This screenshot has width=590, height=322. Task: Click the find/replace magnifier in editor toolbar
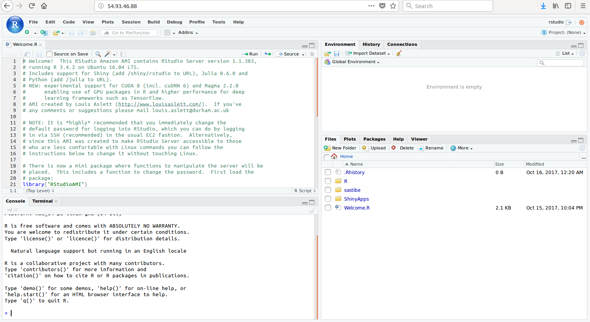pyautogui.click(x=98, y=54)
